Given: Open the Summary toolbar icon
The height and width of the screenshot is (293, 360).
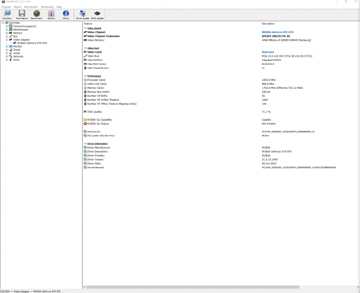Looking at the screenshot, I should (x=7, y=14).
